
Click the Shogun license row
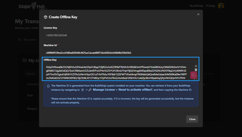[x=32, y=109]
